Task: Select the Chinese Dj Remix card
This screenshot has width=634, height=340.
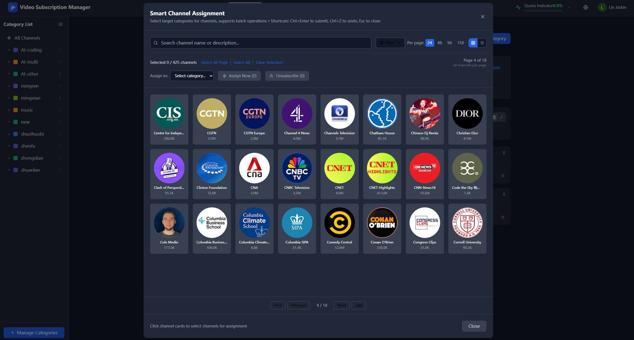Action: (425, 120)
